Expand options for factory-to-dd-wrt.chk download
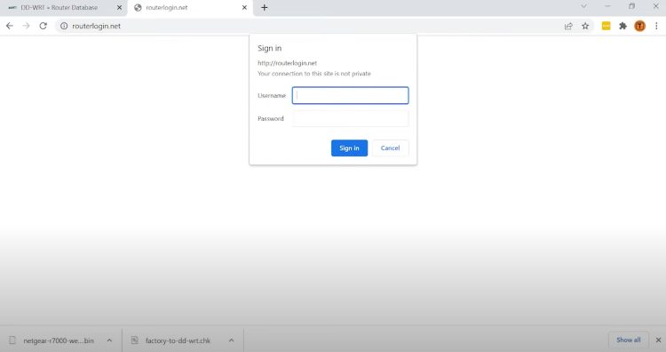Viewport: 666px width, 352px height. point(232,340)
